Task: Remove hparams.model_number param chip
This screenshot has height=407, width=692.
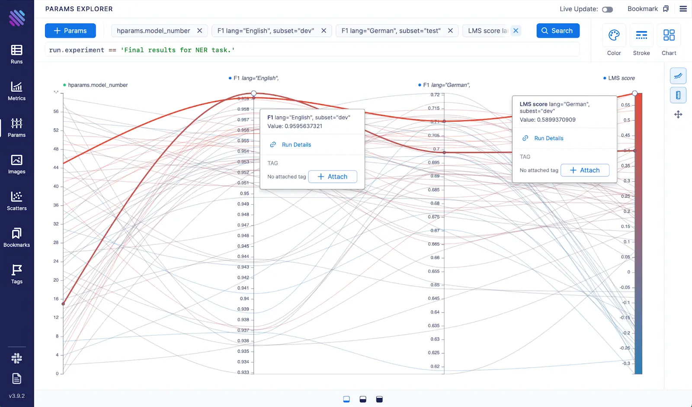Action: (x=200, y=31)
